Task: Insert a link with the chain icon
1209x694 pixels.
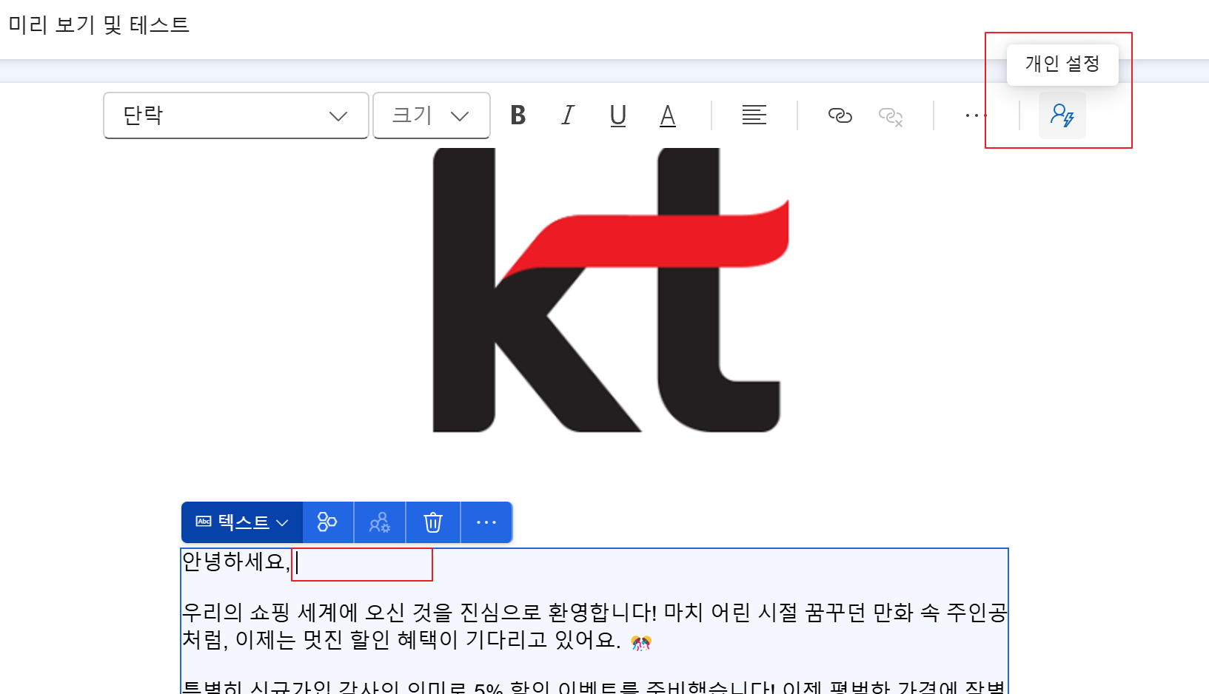Action: [840, 115]
